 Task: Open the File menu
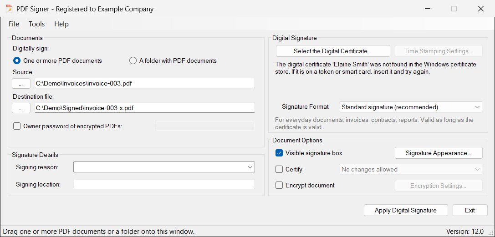14,24
